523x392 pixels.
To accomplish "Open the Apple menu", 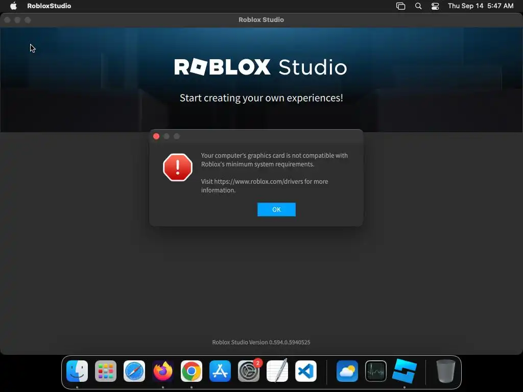I will point(13,6).
